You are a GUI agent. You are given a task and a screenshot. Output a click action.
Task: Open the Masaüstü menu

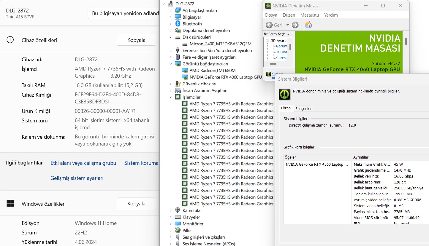coord(310,15)
